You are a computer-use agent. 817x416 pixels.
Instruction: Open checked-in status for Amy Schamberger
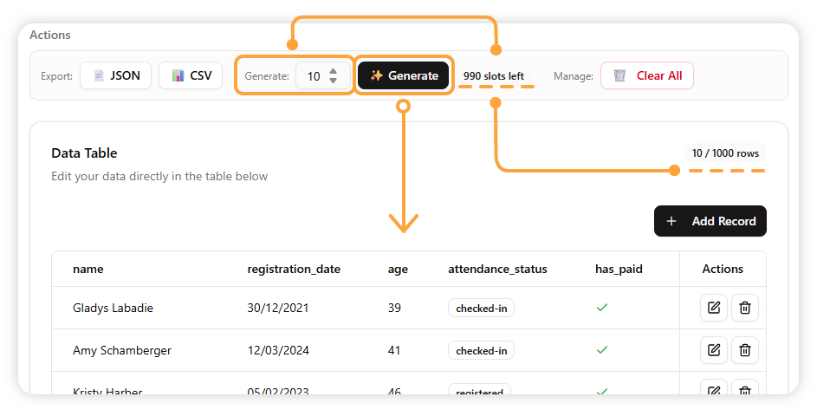481,351
